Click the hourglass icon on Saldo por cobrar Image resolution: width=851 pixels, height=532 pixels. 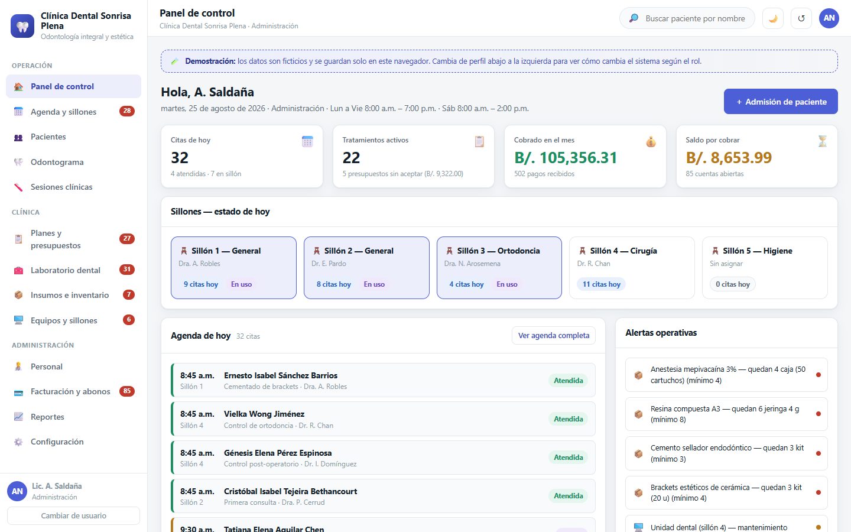[x=822, y=141]
